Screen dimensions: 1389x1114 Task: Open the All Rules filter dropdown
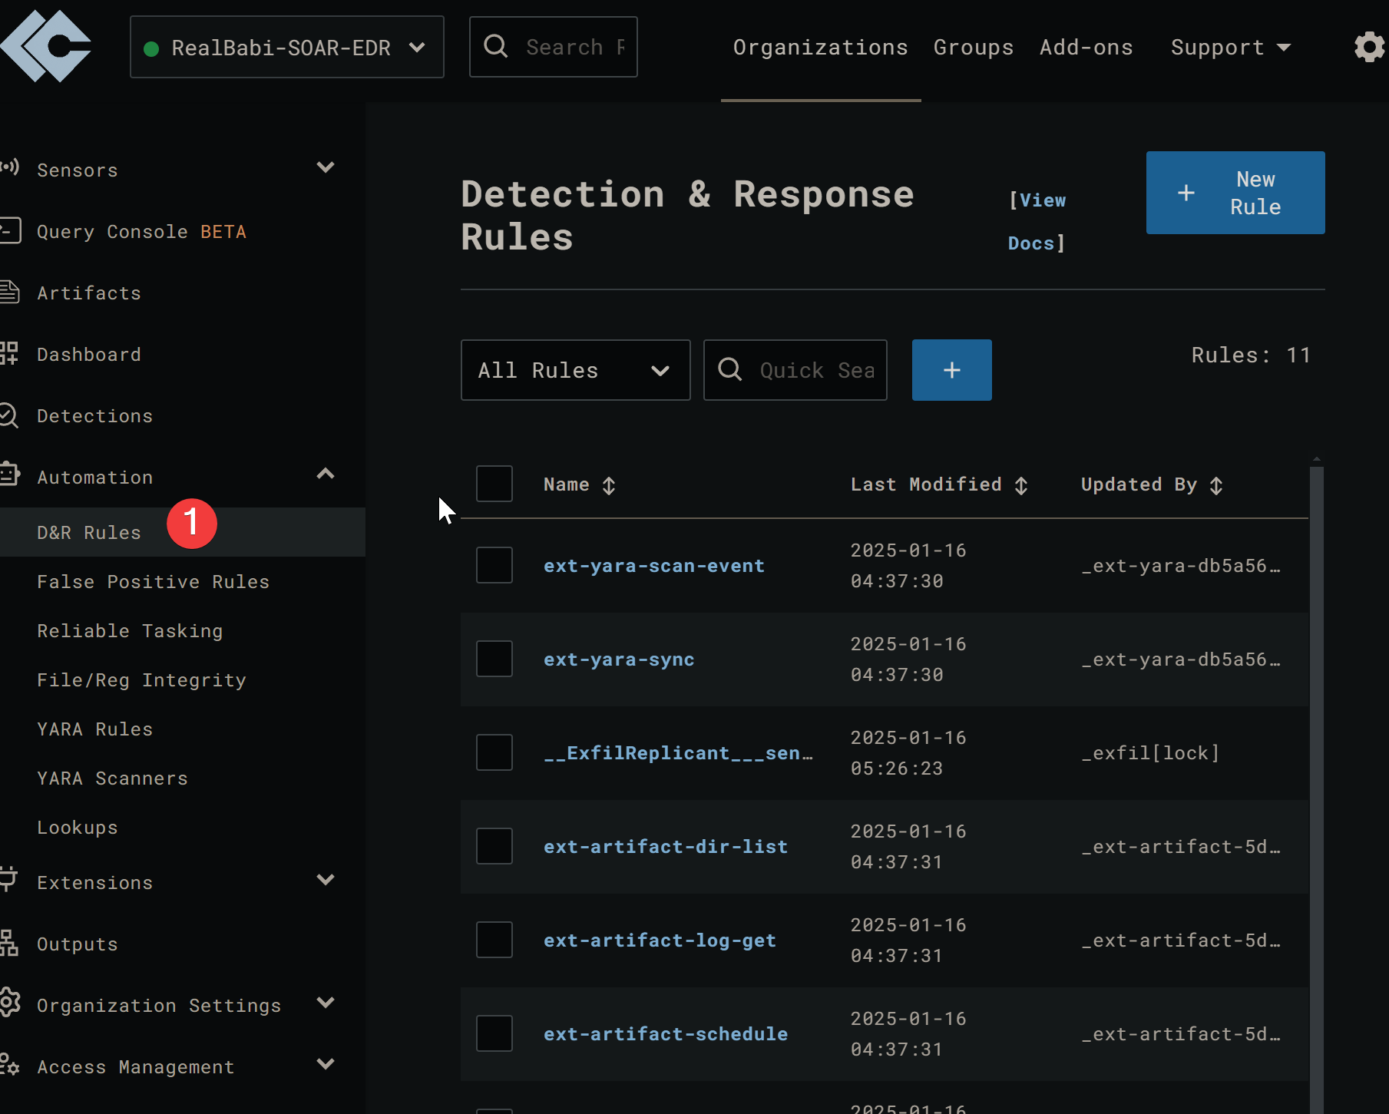pos(575,370)
